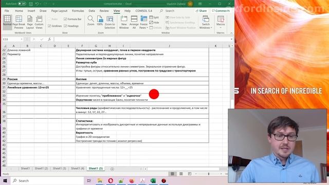Adjust the zoom slider in status bar
This screenshot has height=185, width=329.
tap(209, 174)
